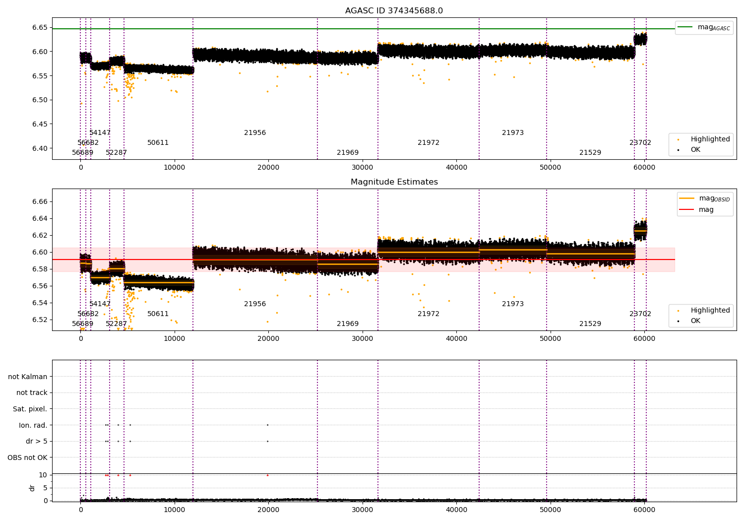Click the red line sample beside mag legend entry
Viewport: 744px width, 521px height.
[687, 210]
